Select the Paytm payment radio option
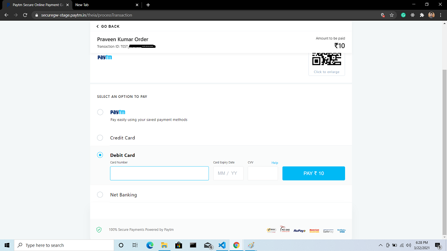This screenshot has height=251, width=447. point(100,112)
